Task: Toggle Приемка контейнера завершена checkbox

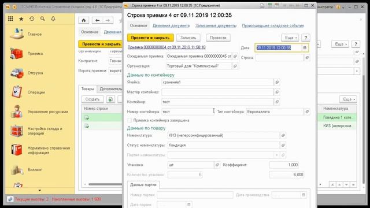Action: (129, 120)
